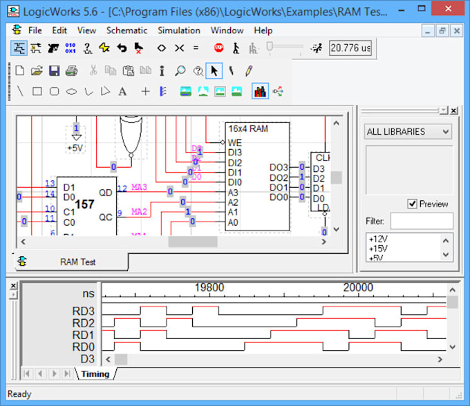Click the parts library books icon
The width and height of the screenshot is (470, 406).
(260, 91)
